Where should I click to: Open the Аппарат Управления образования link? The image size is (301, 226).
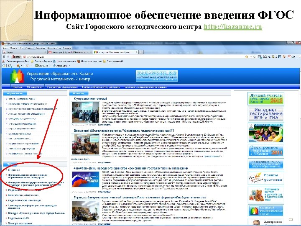point(26,114)
